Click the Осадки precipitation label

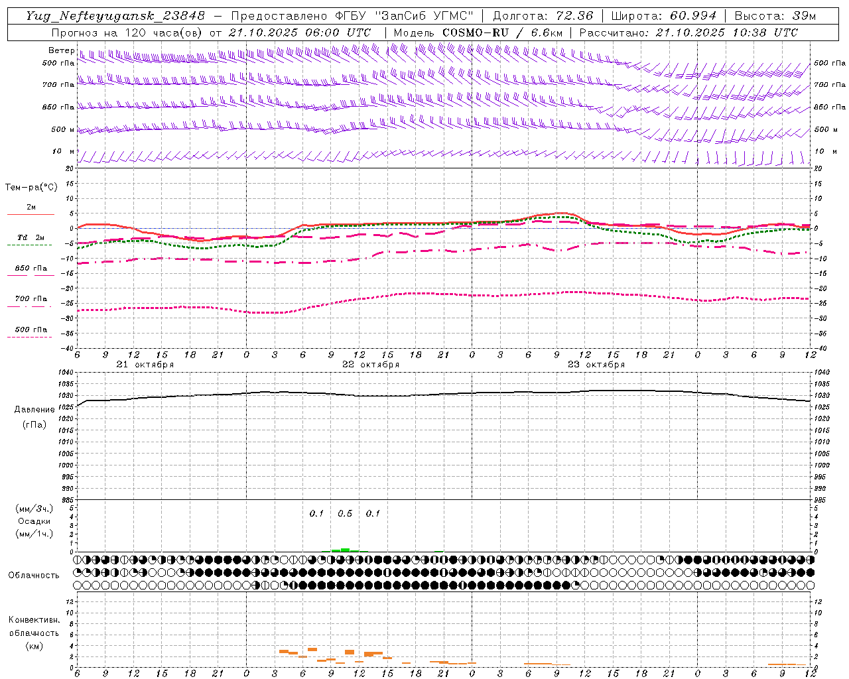(x=34, y=521)
